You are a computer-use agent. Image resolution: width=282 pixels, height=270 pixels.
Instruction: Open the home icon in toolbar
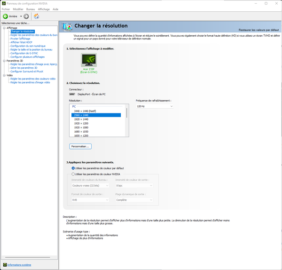pos(36,16)
